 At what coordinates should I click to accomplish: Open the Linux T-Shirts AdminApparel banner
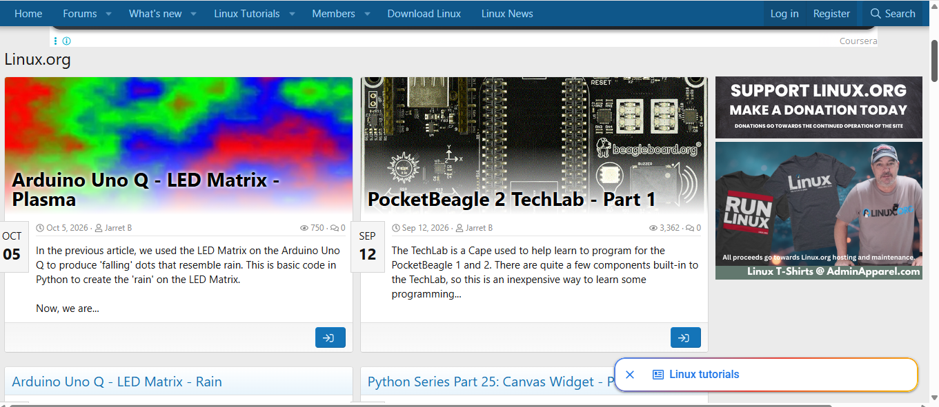tap(819, 211)
